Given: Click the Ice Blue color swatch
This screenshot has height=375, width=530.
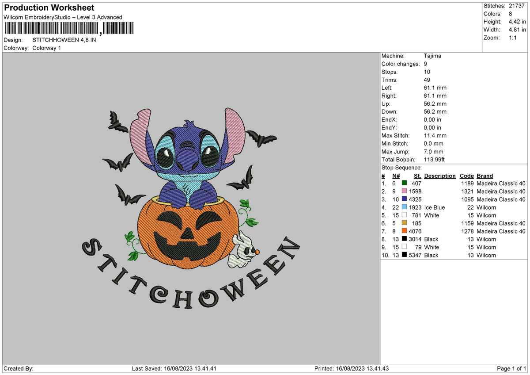Looking at the screenshot, I should click(x=404, y=207).
